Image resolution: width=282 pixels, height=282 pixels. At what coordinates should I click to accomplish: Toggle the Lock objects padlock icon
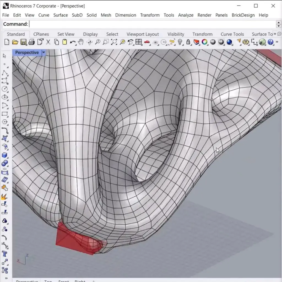[188, 42]
